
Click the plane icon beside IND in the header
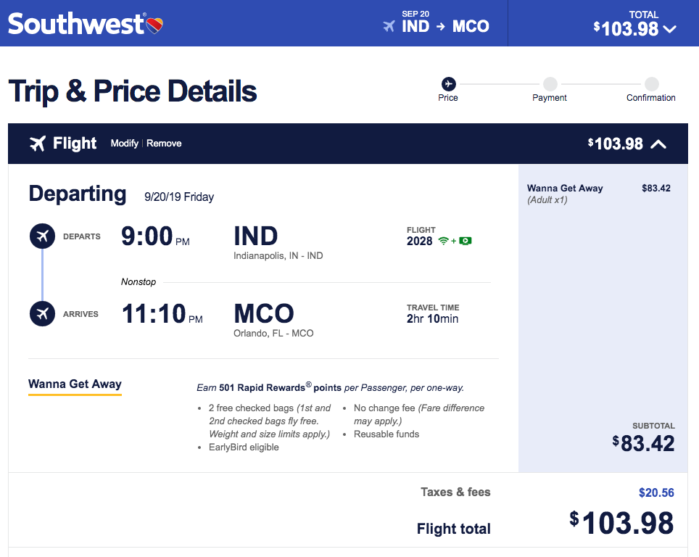point(389,27)
